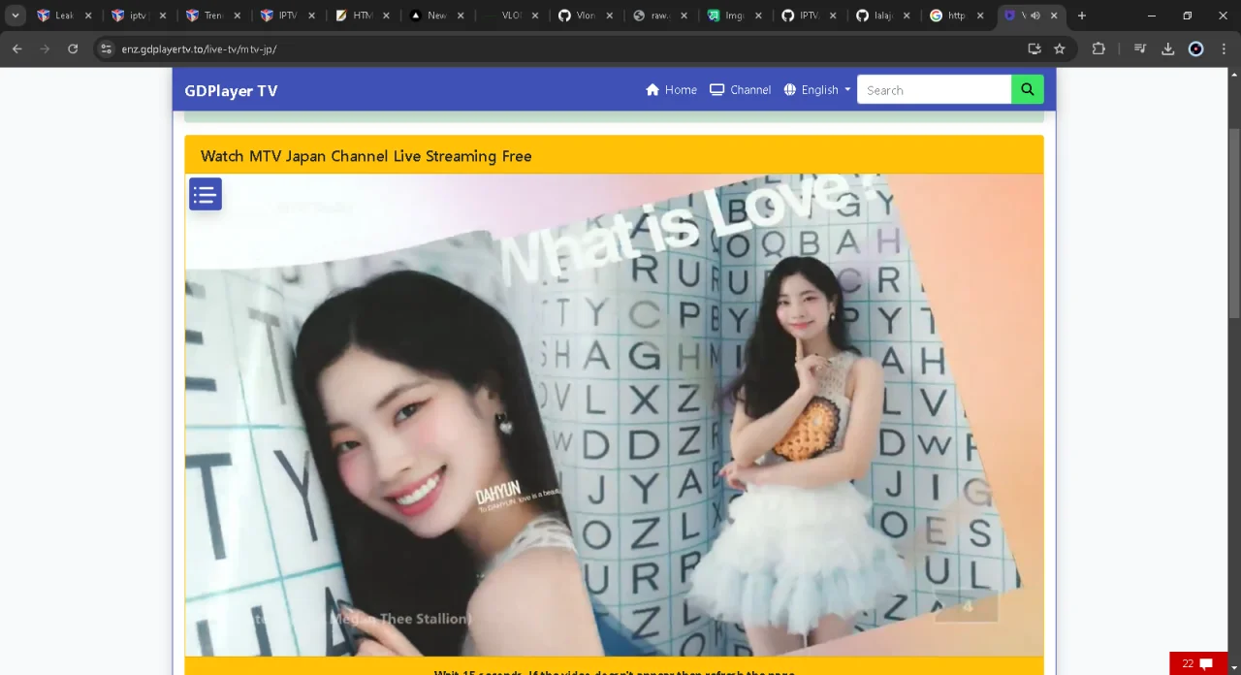Switch to the New tab
The height and width of the screenshot is (675, 1241).
436,16
